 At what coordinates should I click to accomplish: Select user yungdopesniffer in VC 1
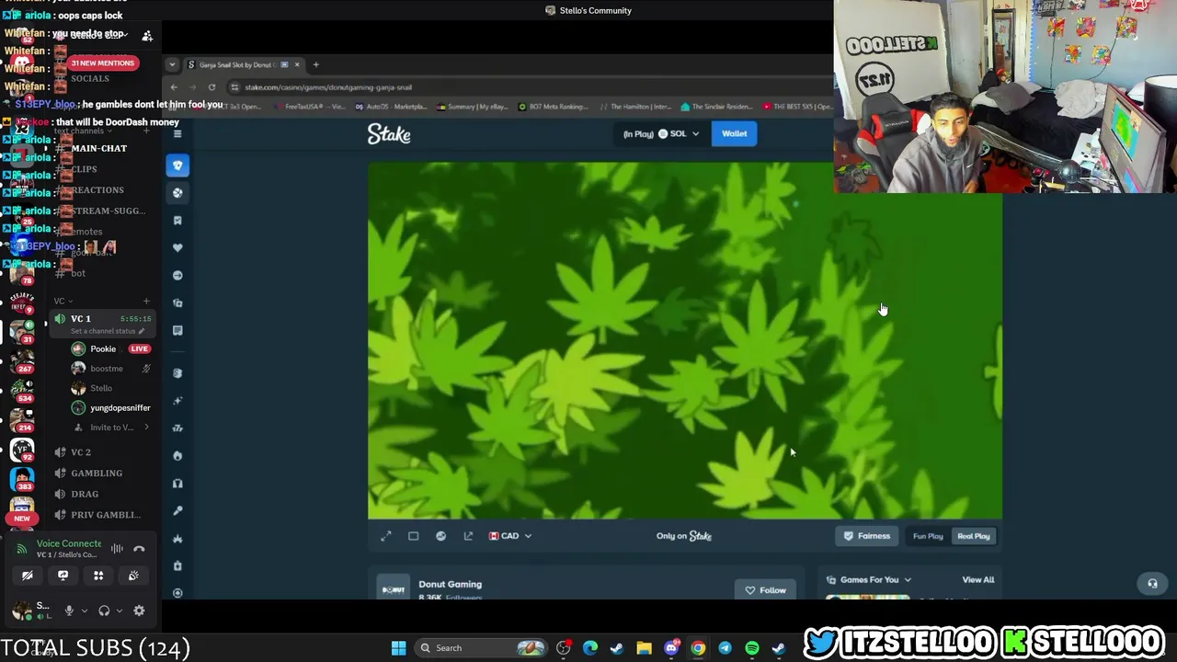[110, 408]
